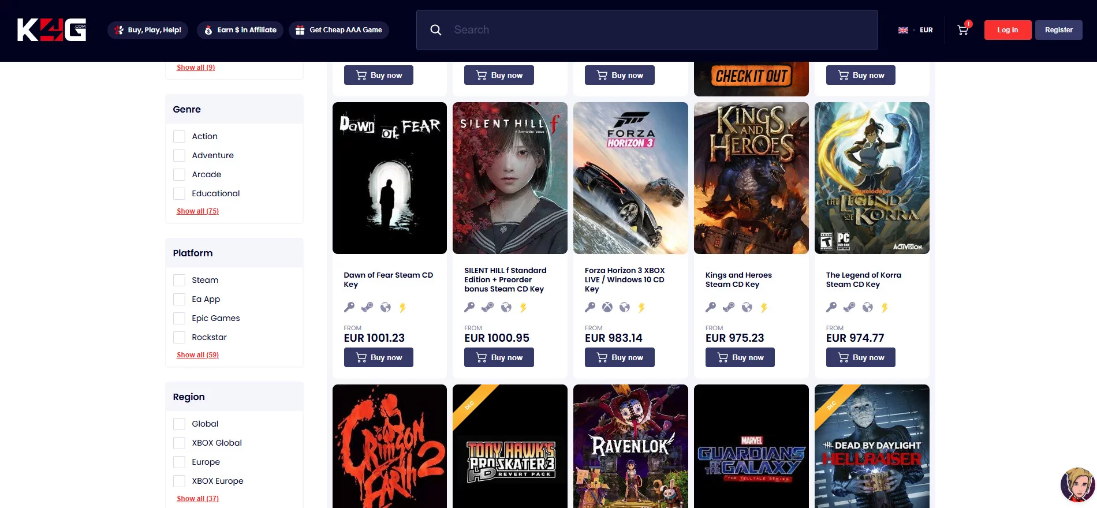1097x508 pixels.
Task: Click globe icon under Dawn of Fear
Action: click(386, 307)
